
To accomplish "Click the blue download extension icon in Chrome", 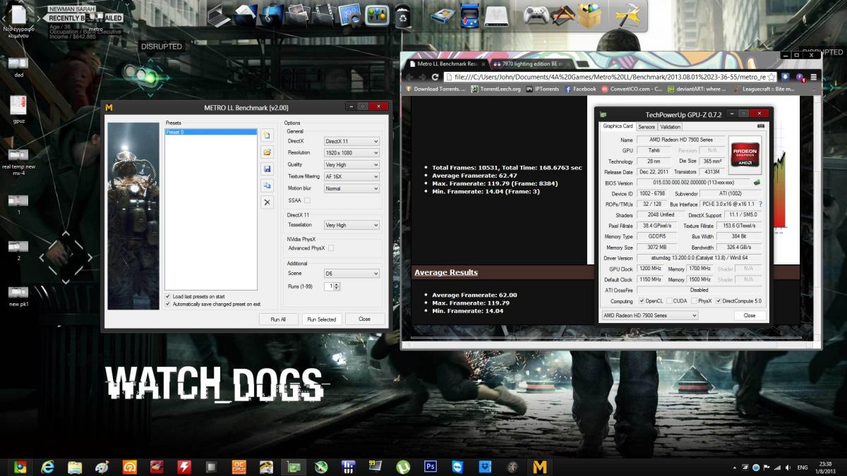I will click(x=786, y=77).
